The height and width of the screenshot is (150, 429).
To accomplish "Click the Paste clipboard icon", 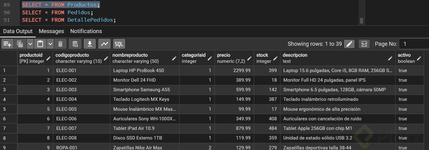I will 40,44.
